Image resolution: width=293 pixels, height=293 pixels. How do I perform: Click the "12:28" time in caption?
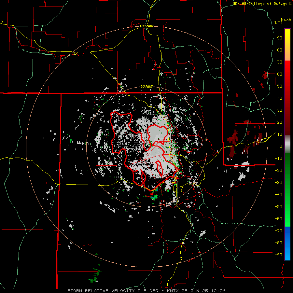(219, 291)
